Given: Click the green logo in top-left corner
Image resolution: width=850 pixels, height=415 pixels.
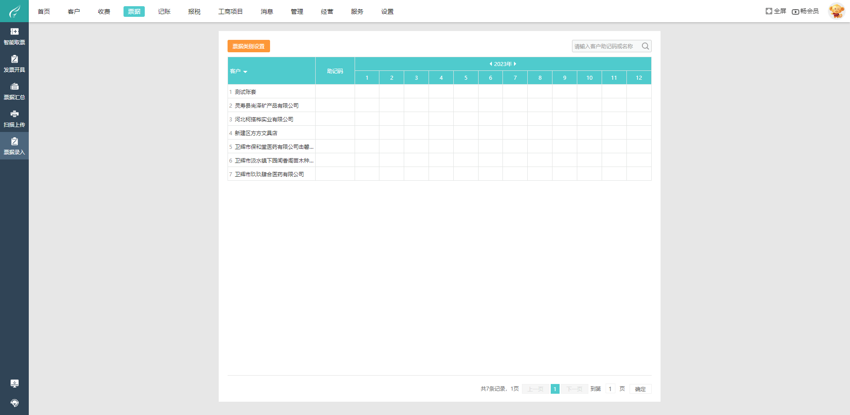Looking at the screenshot, I should pyautogui.click(x=14, y=11).
